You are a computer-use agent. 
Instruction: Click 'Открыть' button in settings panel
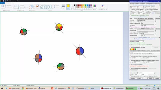pyautogui.click(x=139, y=78)
